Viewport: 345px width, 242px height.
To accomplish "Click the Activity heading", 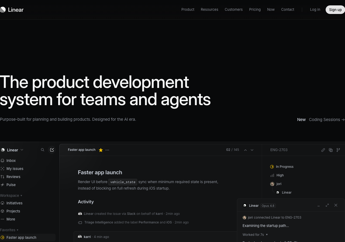I will tap(86, 202).
